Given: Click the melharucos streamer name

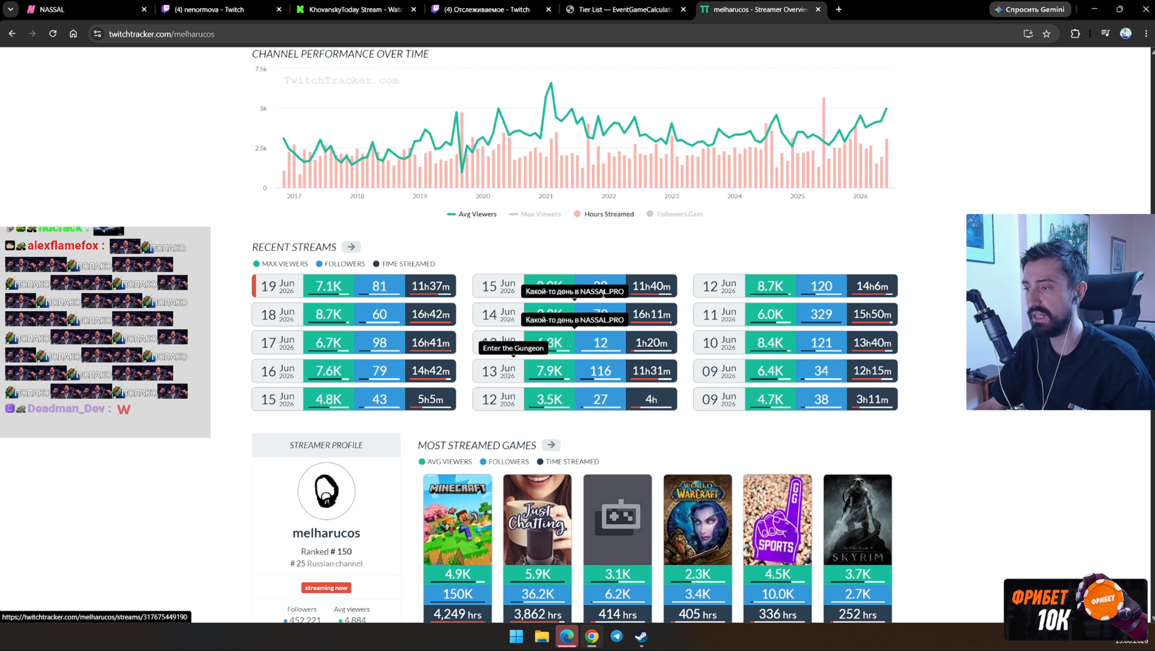Looking at the screenshot, I should pyautogui.click(x=327, y=533).
